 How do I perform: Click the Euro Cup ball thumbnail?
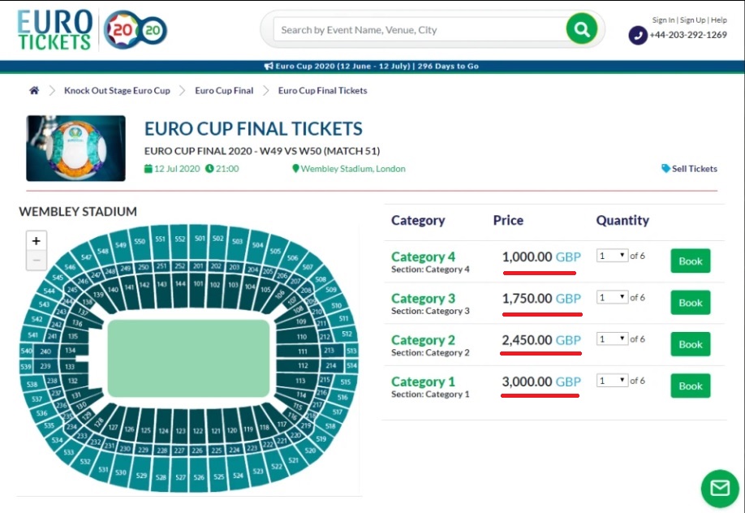click(x=76, y=149)
